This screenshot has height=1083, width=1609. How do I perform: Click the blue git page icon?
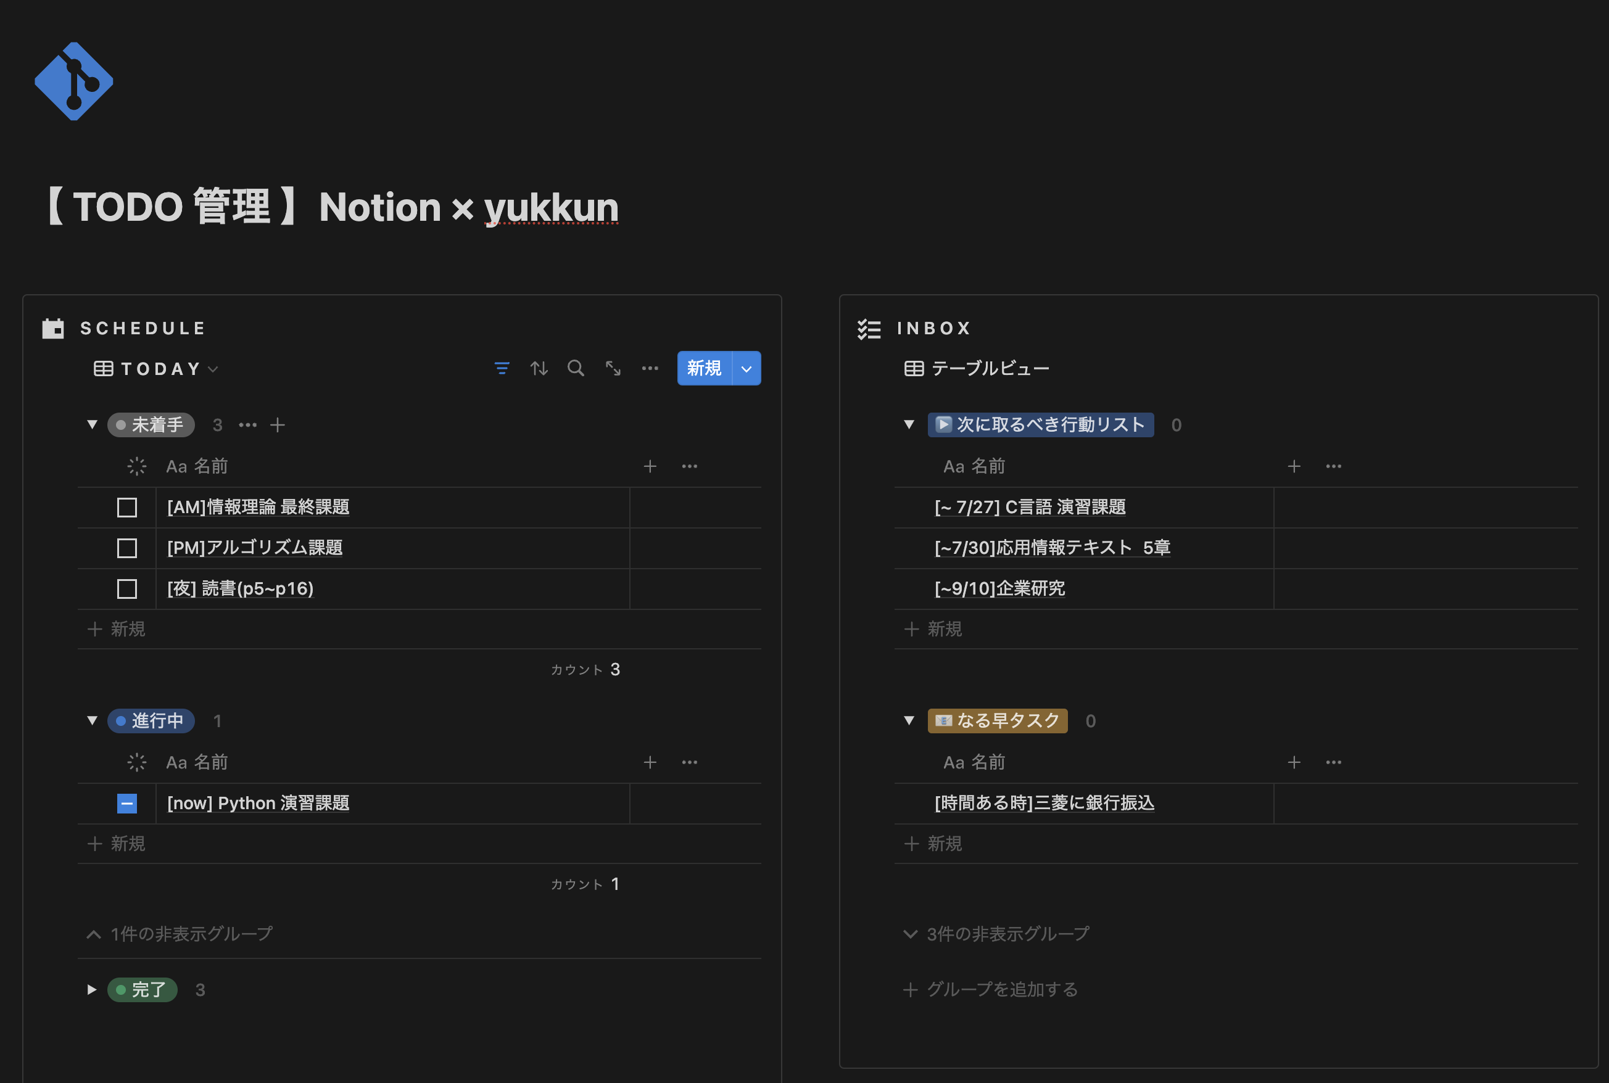74,81
